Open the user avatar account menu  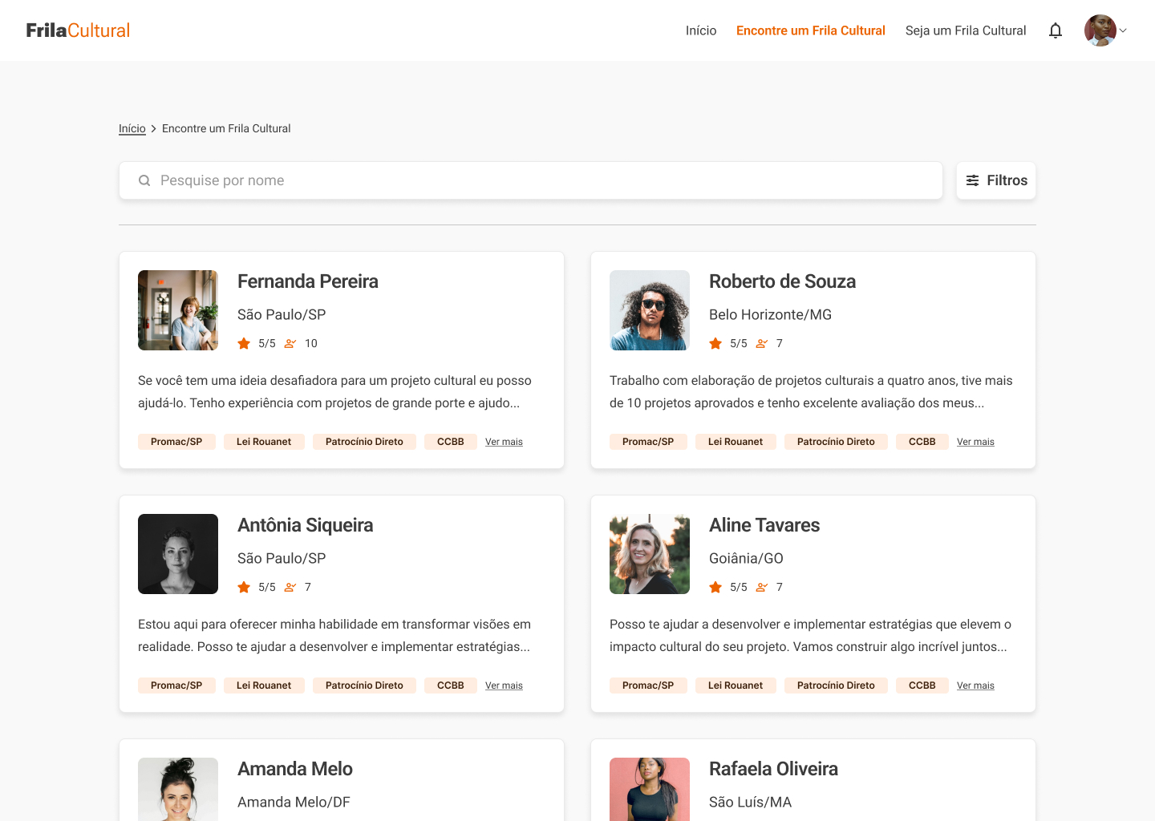(1105, 30)
